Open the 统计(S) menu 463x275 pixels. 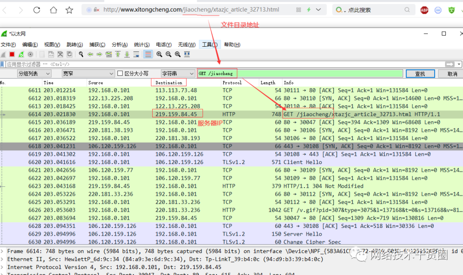142,45
